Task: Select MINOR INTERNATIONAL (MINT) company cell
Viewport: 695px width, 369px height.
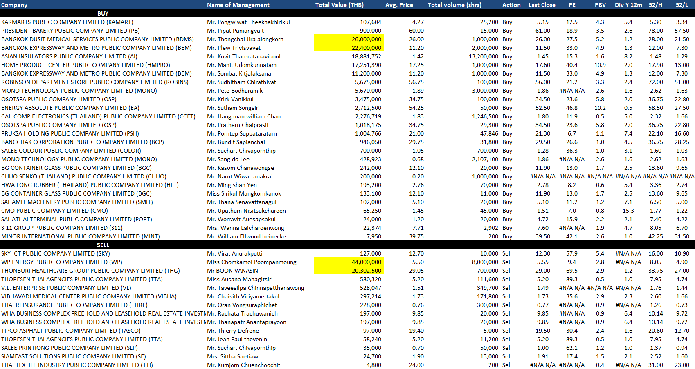Action: 81,236
